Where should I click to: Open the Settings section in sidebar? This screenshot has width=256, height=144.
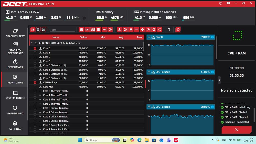[15, 126]
